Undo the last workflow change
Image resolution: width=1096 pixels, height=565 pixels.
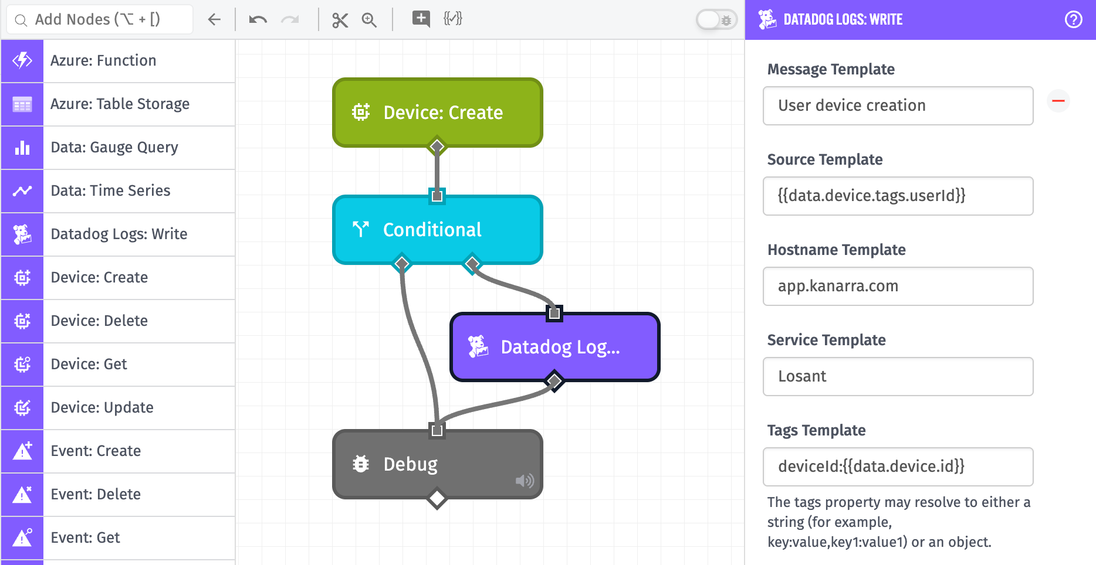[258, 19]
